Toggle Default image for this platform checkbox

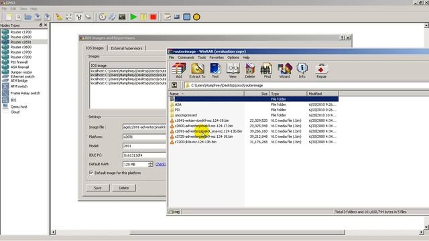click(x=91, y=173)
